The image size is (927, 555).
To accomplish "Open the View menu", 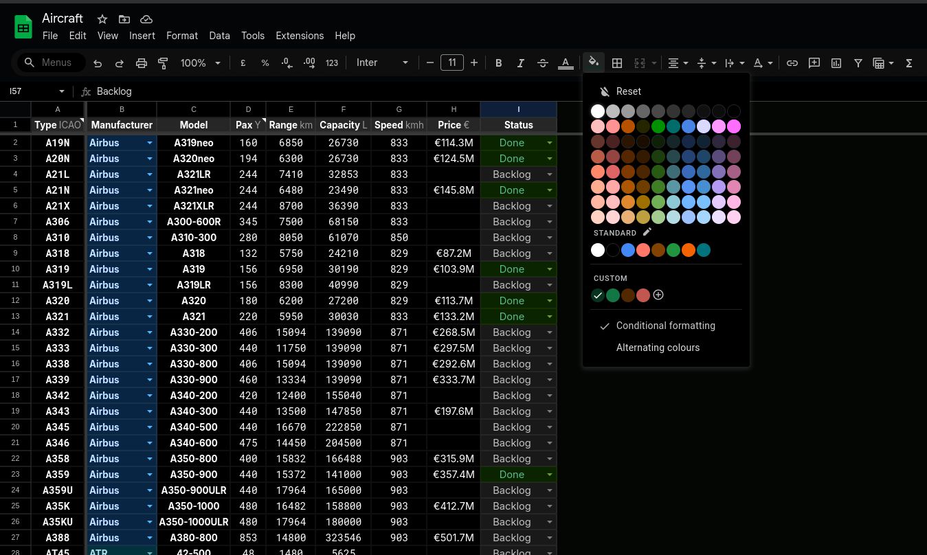I will tap(108, 36).
